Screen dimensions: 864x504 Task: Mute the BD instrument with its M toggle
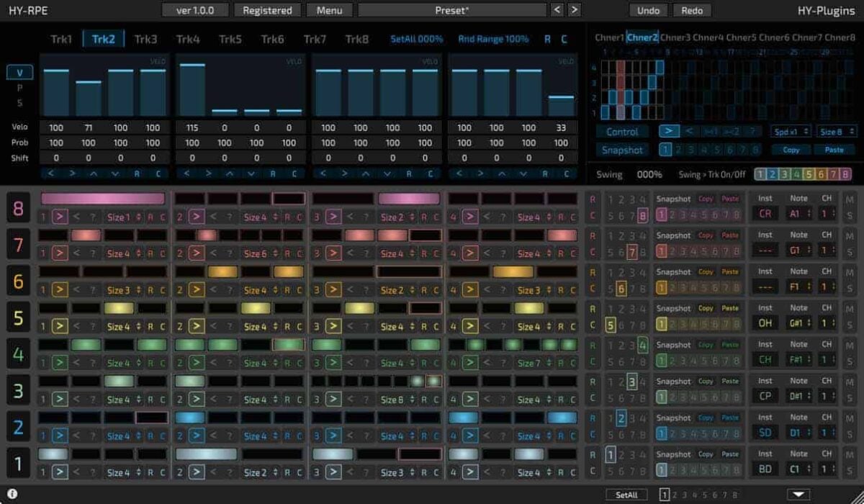[852, 453]
